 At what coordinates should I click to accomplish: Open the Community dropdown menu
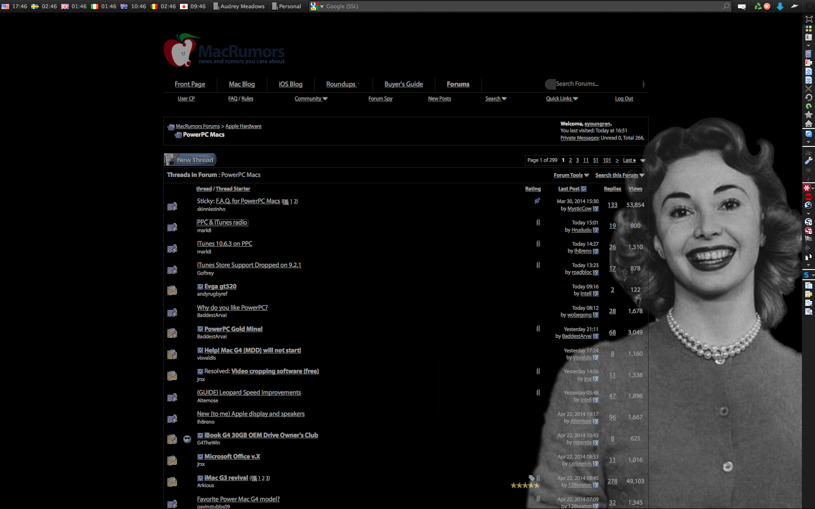click(x=311, y=98)
